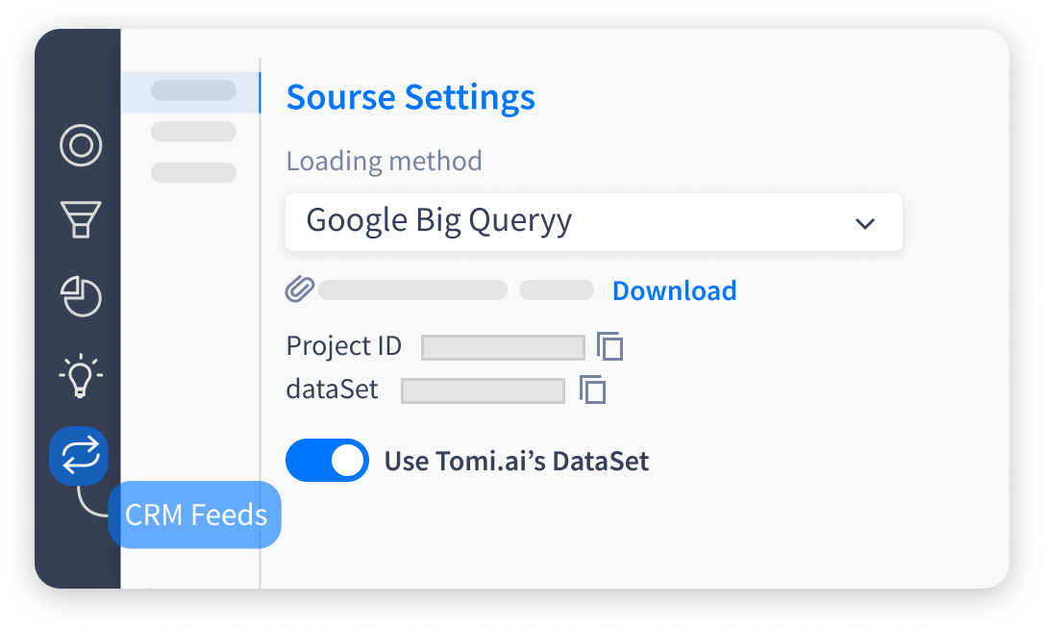Open the lightbulb insights icon
This screenshot has height=629, width=1044.
point(81,375)
